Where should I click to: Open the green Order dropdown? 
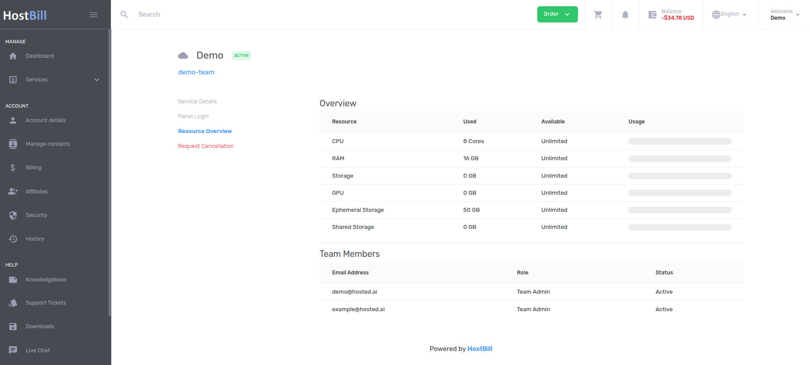click(x=557, y=14)
